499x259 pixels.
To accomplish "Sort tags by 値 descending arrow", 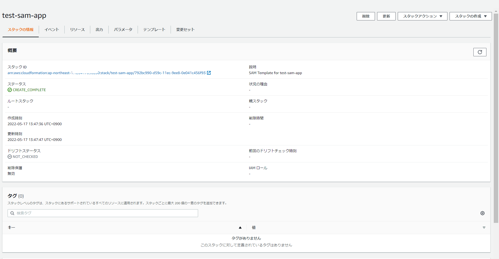I will [x=484, y=228].
